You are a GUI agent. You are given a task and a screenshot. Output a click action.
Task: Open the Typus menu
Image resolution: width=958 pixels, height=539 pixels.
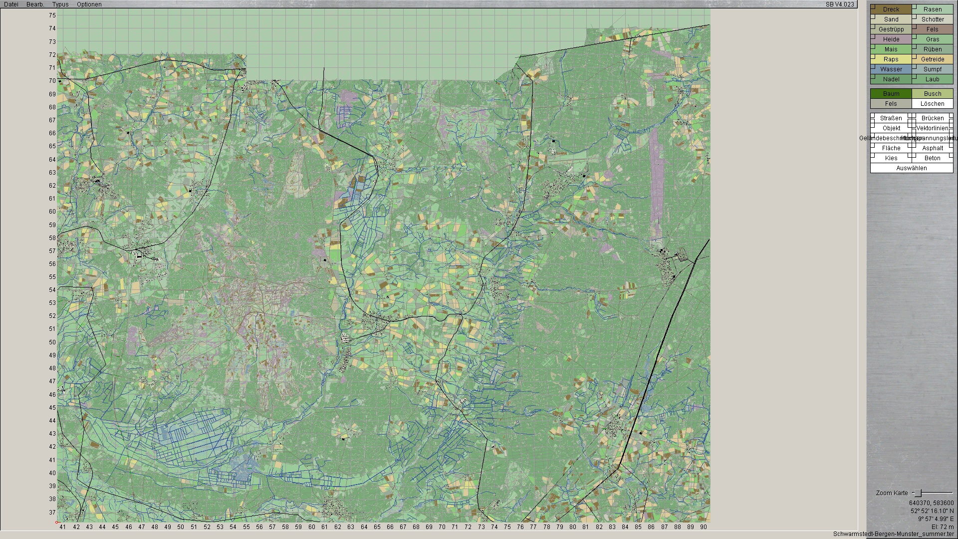(x=60, y=4)
